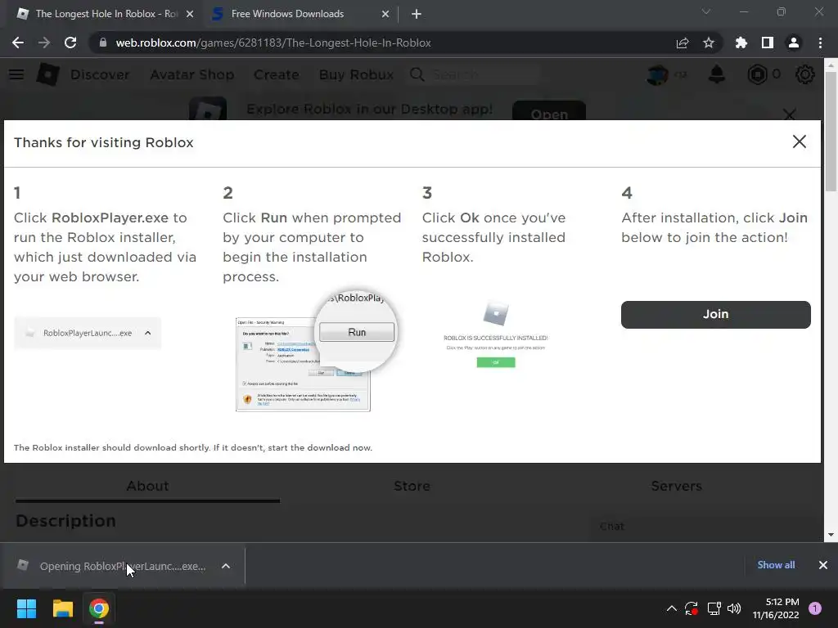Expand download item options chevron
This screenshot has height=628, width=838.
[x=226, y=566]
